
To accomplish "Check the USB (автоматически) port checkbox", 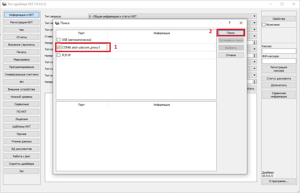I will [59, 40].
